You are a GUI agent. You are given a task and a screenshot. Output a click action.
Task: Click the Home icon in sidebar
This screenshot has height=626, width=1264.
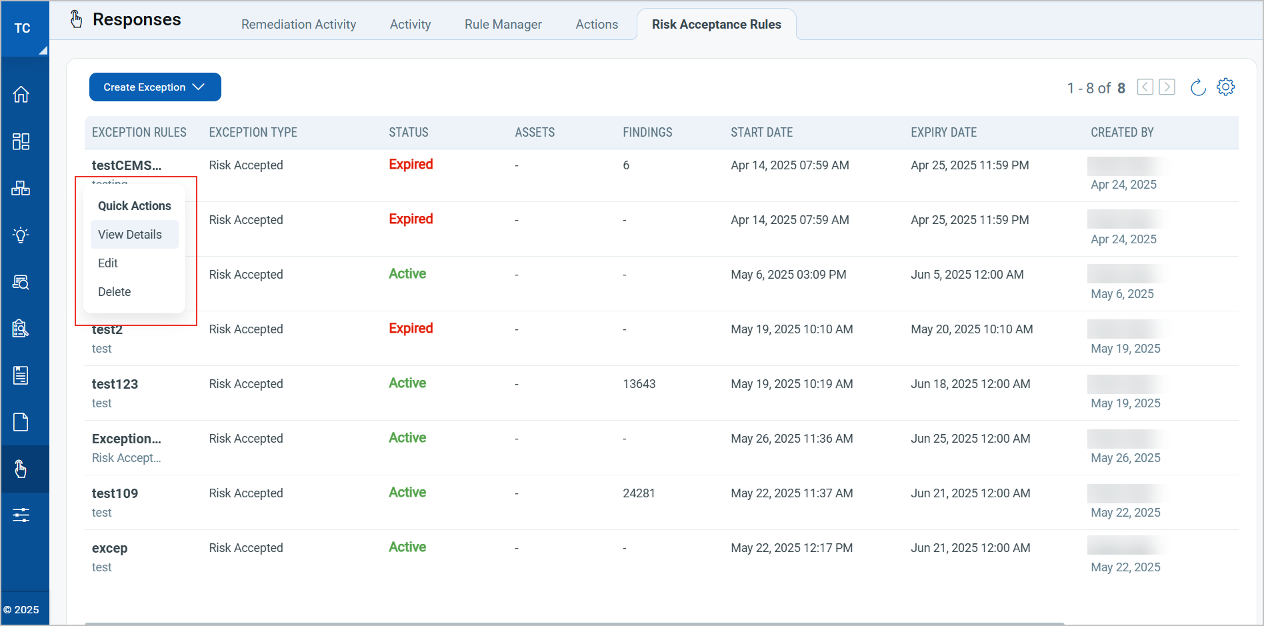point(21,95)
